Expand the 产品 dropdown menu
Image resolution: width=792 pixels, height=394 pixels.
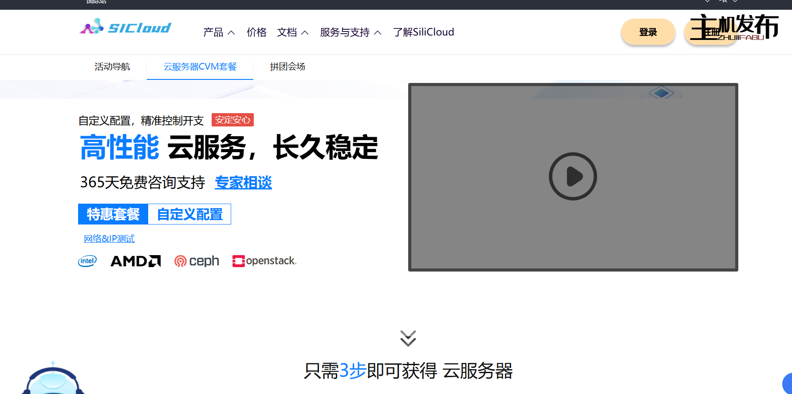click(219, 32)
